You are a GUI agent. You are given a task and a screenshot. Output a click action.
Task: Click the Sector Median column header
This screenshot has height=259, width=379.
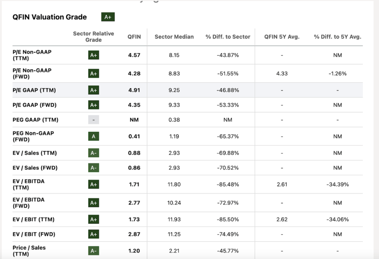(174, 37)
